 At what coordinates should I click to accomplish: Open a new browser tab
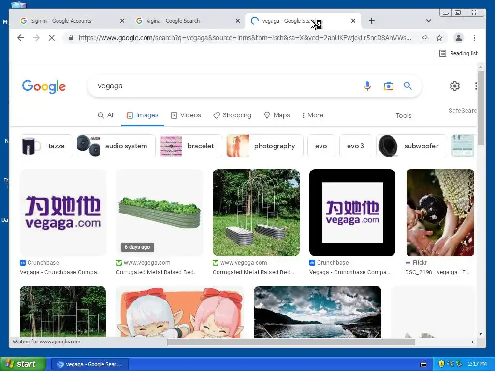[x=372, y=21]
